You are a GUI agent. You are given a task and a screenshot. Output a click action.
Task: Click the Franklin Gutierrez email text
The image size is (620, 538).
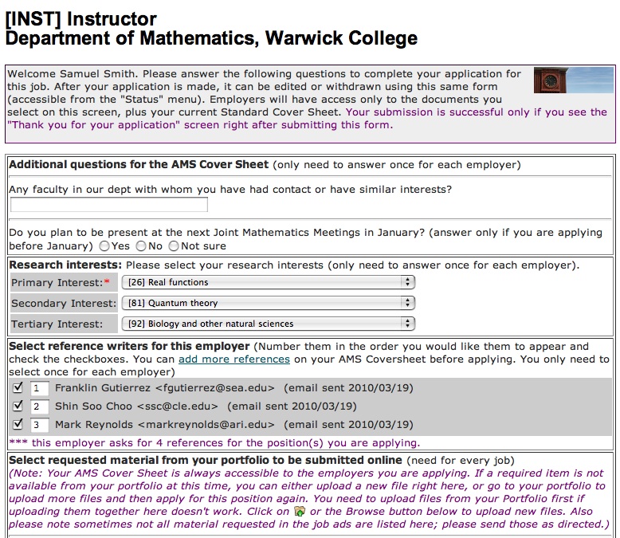[215, 388]
